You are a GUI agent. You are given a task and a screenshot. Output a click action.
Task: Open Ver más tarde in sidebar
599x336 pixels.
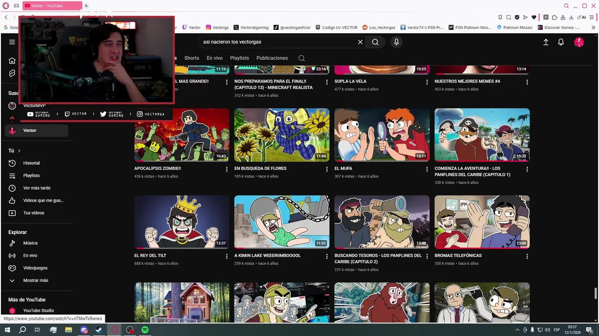click(x=37, y=188)
